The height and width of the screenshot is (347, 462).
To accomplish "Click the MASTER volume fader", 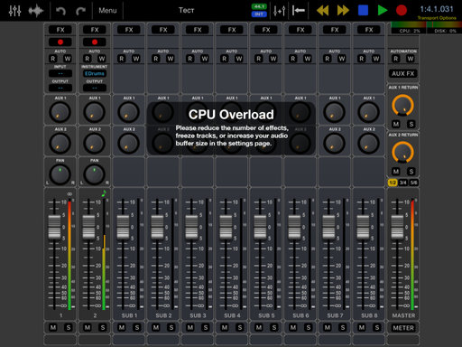I will [x=397, y=227].
